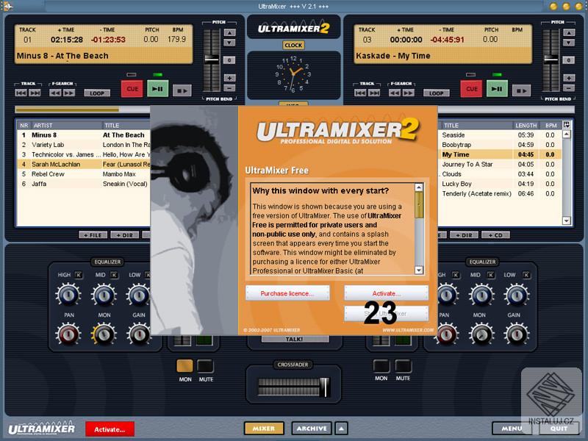
Task: Adjust the right deck pitch slider
Action: pyautogui.click(x=551, y=59)
